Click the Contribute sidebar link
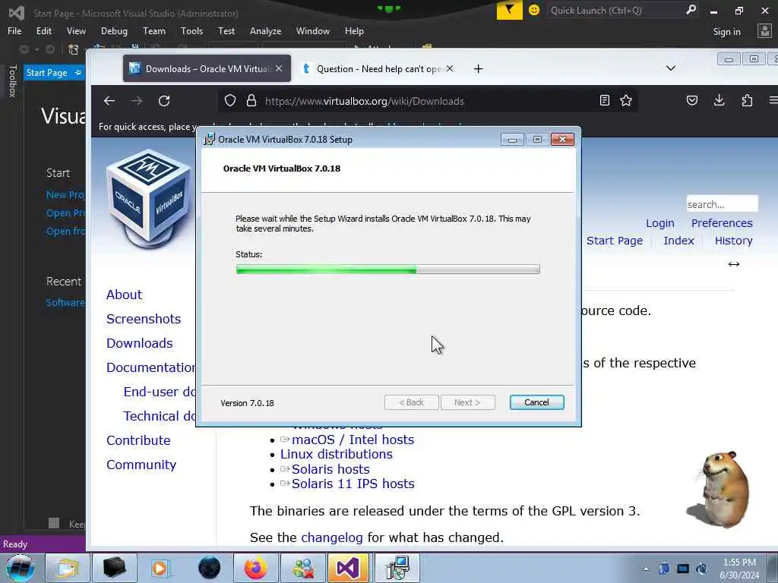Viewport: 778px width, 583px height. point(138,440)
